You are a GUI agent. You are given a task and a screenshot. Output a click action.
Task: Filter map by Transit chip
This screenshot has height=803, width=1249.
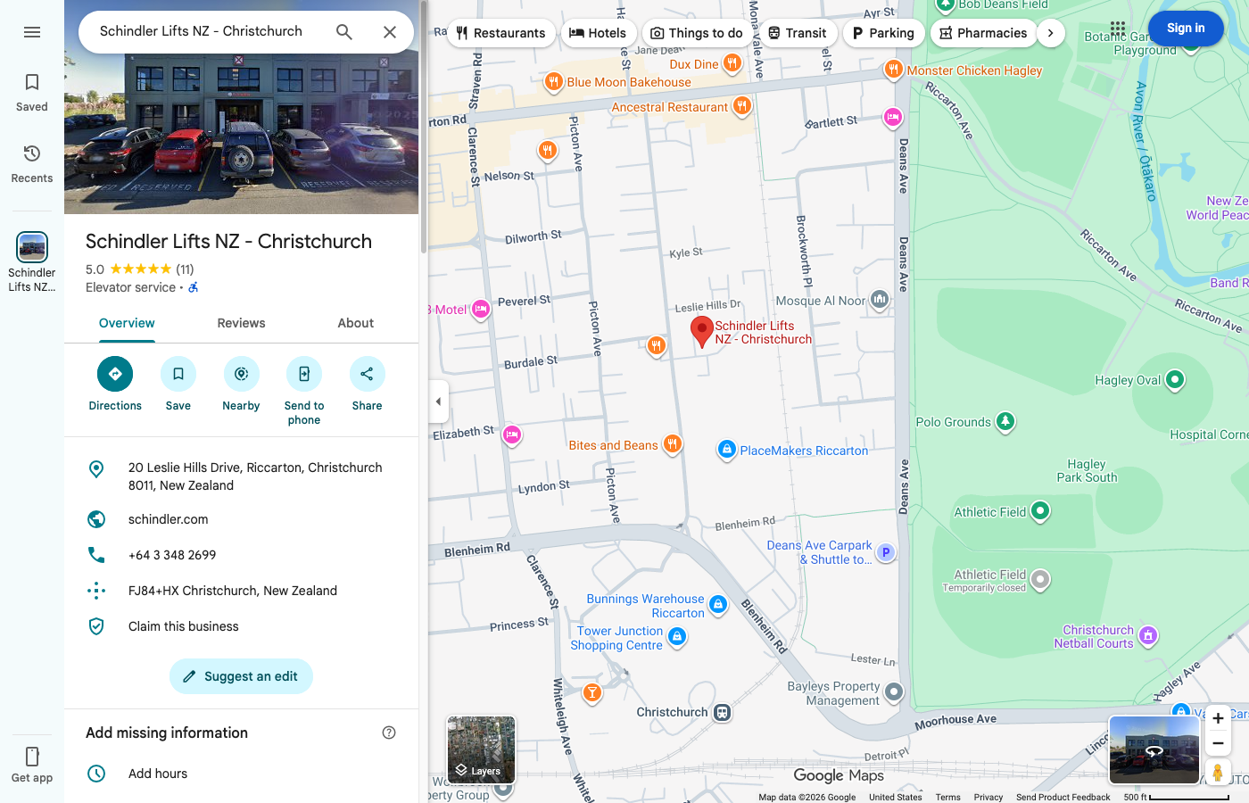click(x=798, y=33)
